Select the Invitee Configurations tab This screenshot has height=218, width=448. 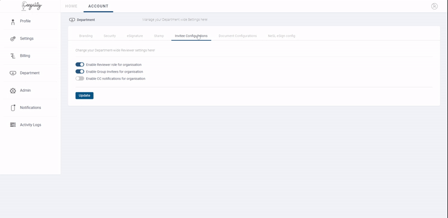tap(191, 36)
